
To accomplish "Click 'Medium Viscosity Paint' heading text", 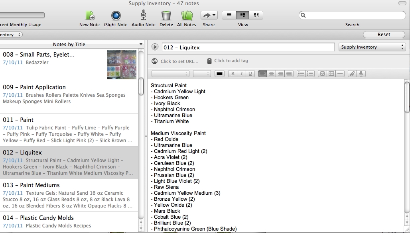I will point(178,133).
